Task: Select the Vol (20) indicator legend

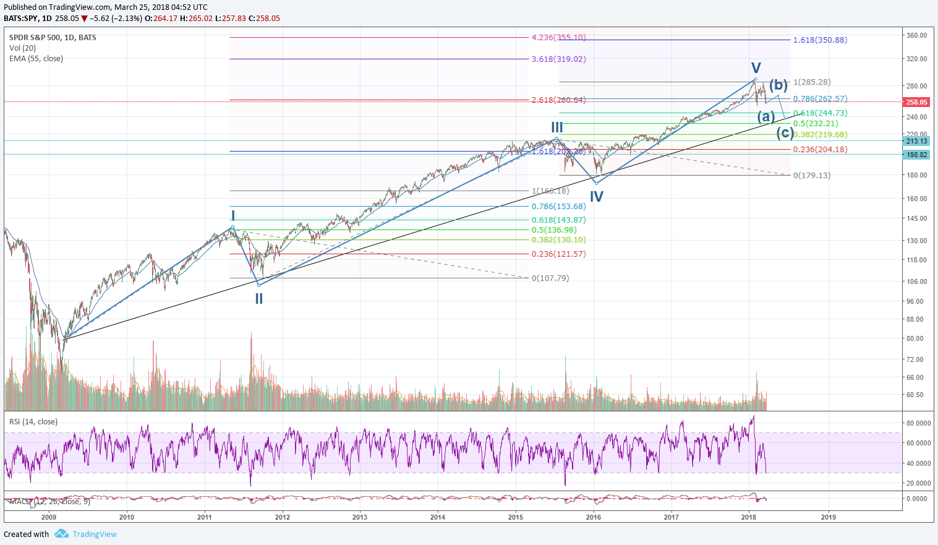Action: point(22,48)
